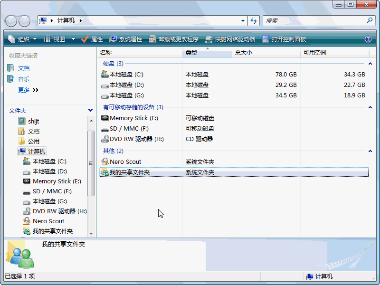Screen dimensions: 380x285
Task: Click the shared folder preview thumbnail
Action: (20, 254)
